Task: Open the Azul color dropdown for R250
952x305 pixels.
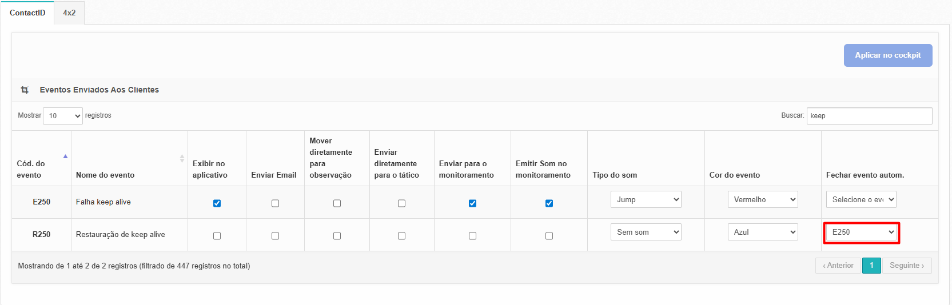Action: tap(763, 232)
